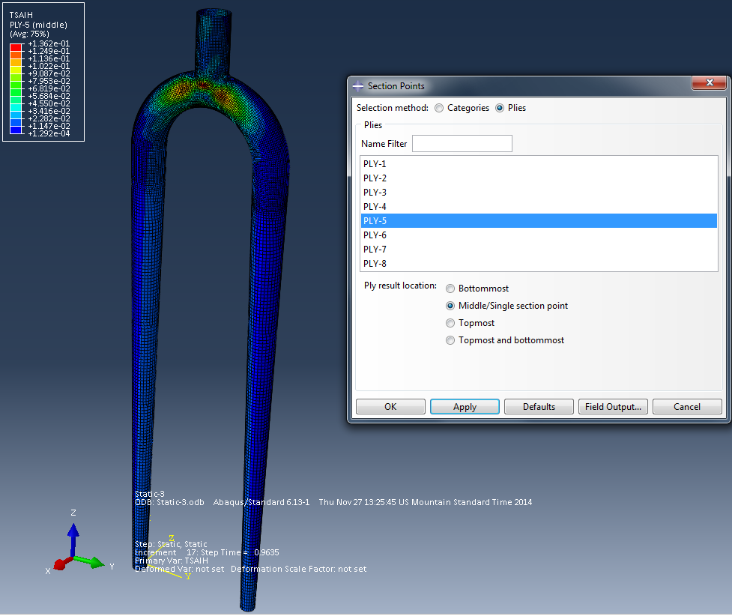The height and width of the screenshot is (616, 732).
Task: Click the Section Points title bar icon
Action: point(358,86)
